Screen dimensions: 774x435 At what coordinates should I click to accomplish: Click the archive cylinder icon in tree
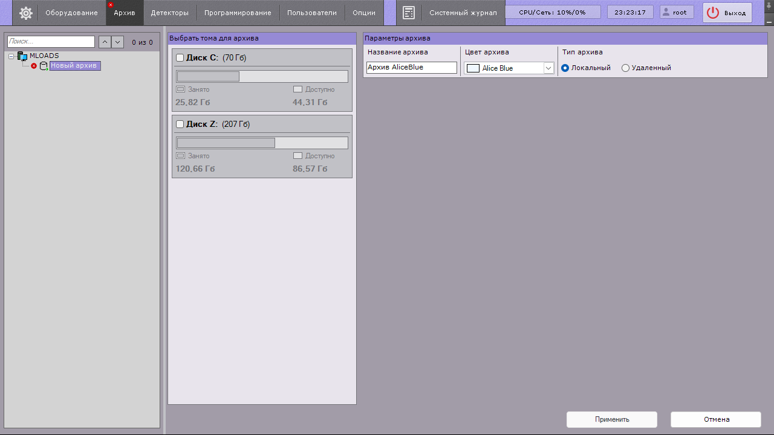click(44, 66)
